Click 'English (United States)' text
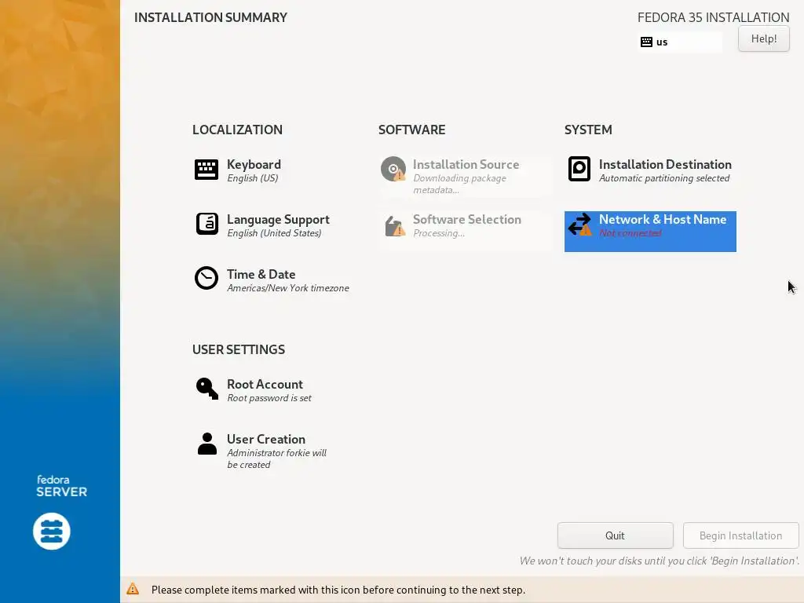The height and width of the screenshot is (603, 804). coord(274,233)
